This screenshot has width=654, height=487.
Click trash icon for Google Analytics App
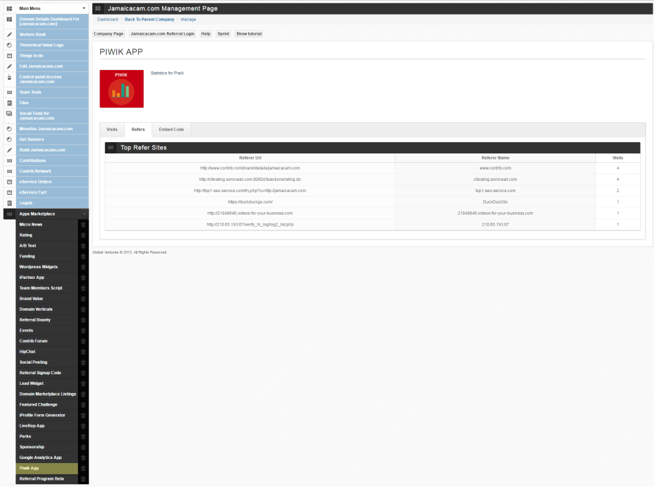[x=83, y=458]
